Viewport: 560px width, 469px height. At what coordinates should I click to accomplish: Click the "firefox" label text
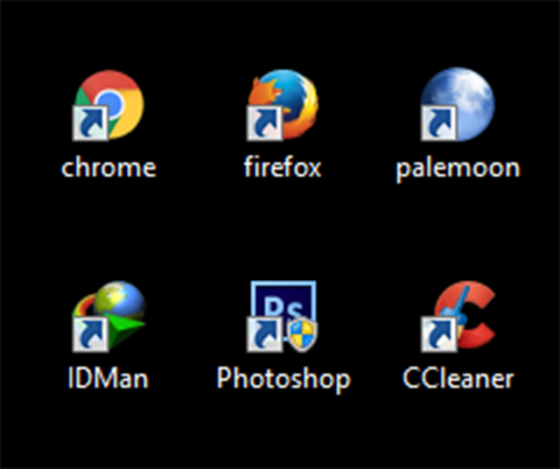(283, 167)
